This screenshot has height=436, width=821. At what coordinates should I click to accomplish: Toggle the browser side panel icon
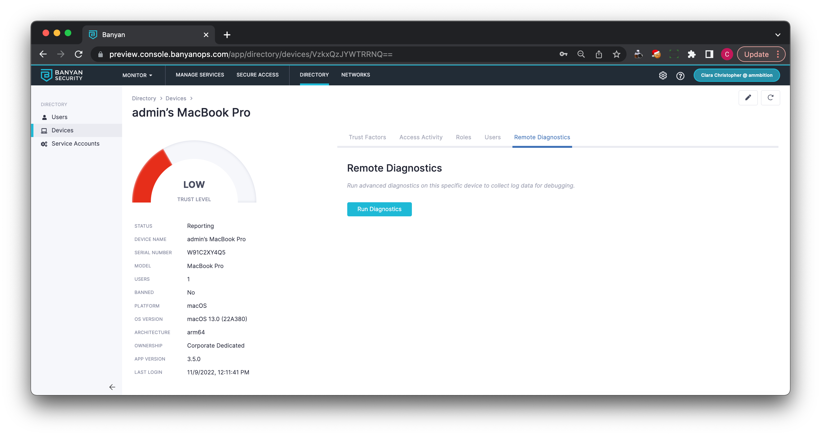pyautogui.click(x=709, y=54)
